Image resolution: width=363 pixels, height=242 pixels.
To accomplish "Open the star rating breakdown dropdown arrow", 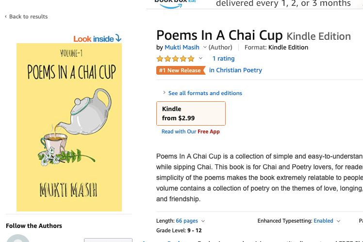I will click(200, 59).
